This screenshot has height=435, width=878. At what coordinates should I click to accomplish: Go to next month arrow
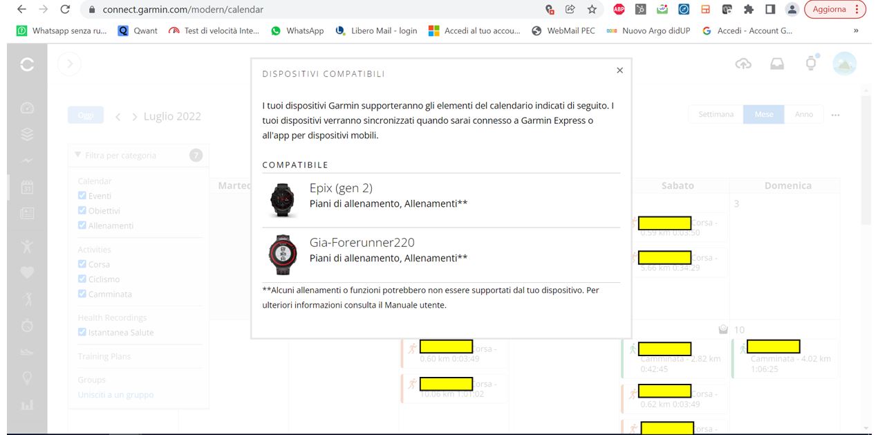135,117
